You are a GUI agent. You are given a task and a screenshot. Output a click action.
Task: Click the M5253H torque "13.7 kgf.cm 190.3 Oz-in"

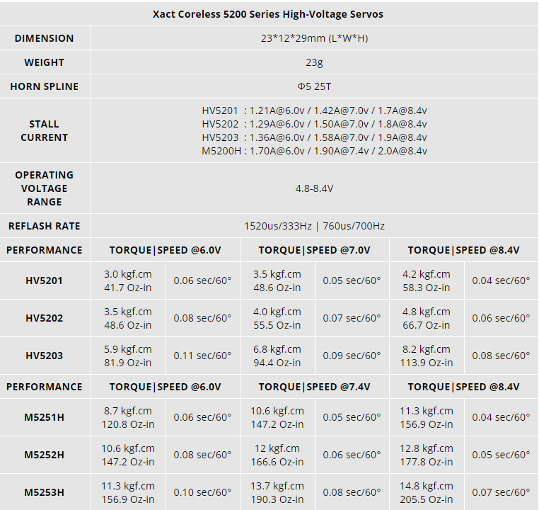[x=277, y=492]
